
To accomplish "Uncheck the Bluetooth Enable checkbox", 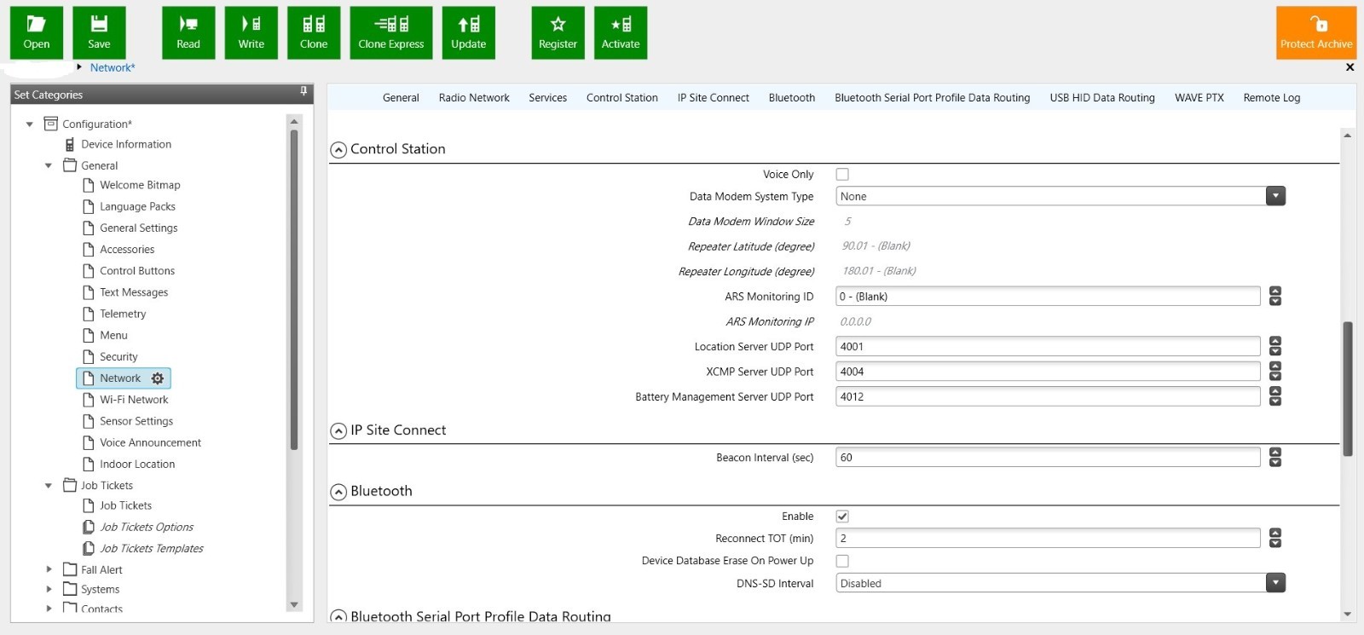I will (x=842, y=517).
